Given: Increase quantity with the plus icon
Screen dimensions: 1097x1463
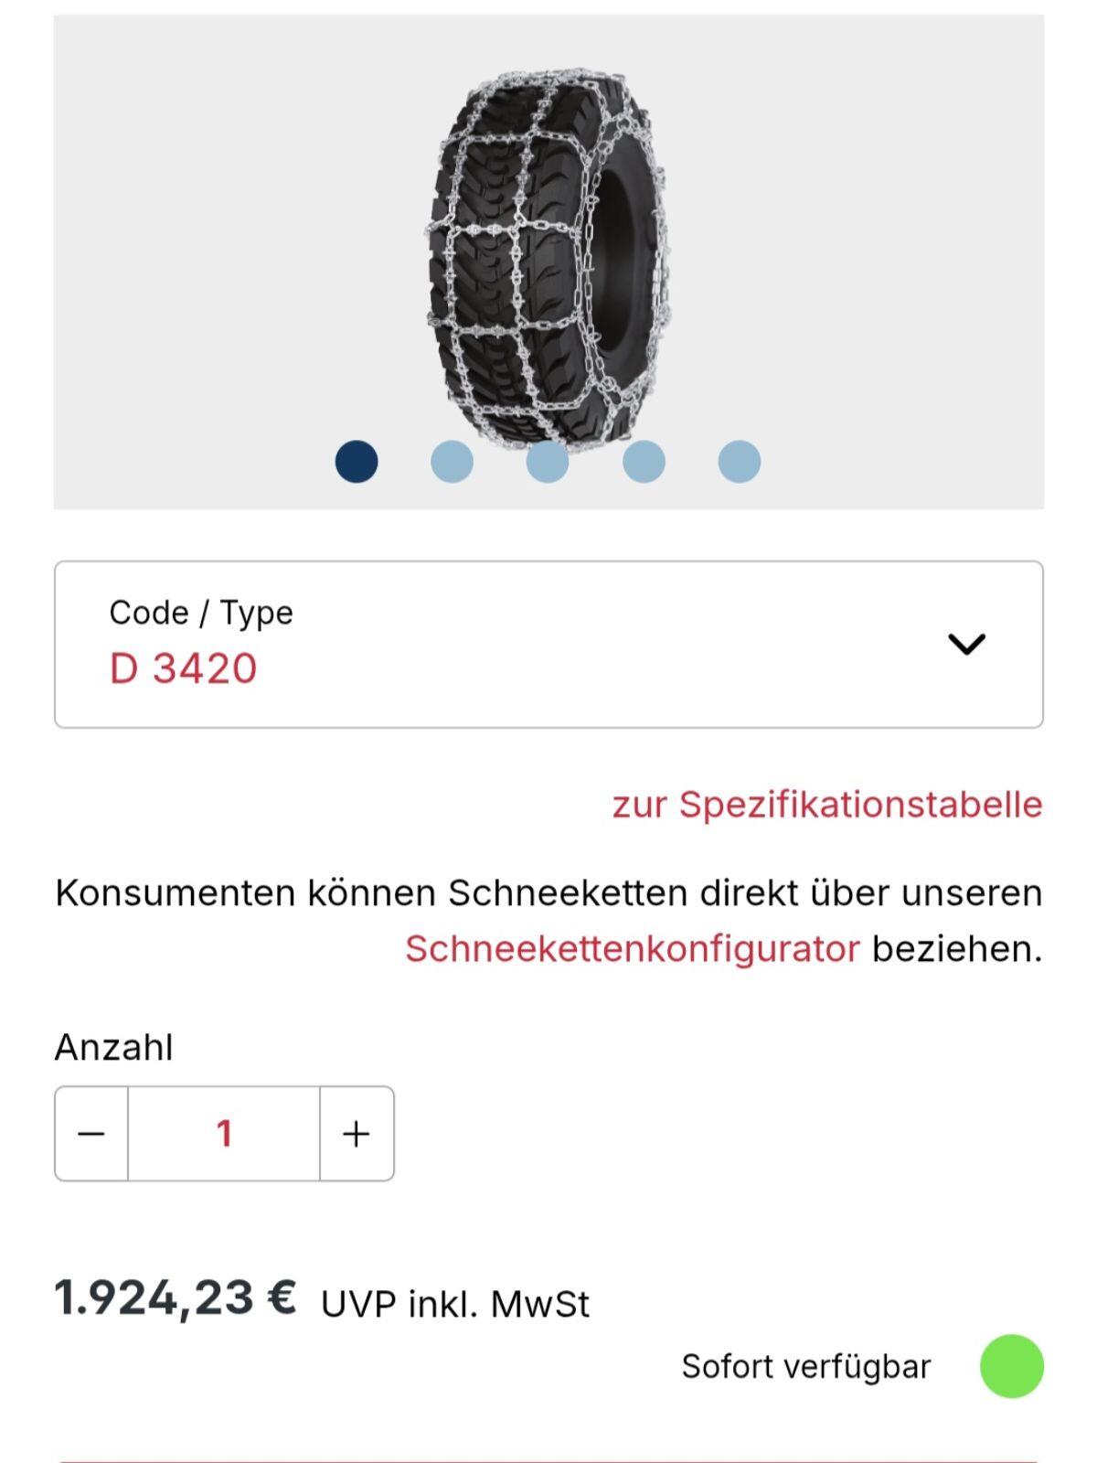Looking at the screenshot, I should (x=357, y=1134).
